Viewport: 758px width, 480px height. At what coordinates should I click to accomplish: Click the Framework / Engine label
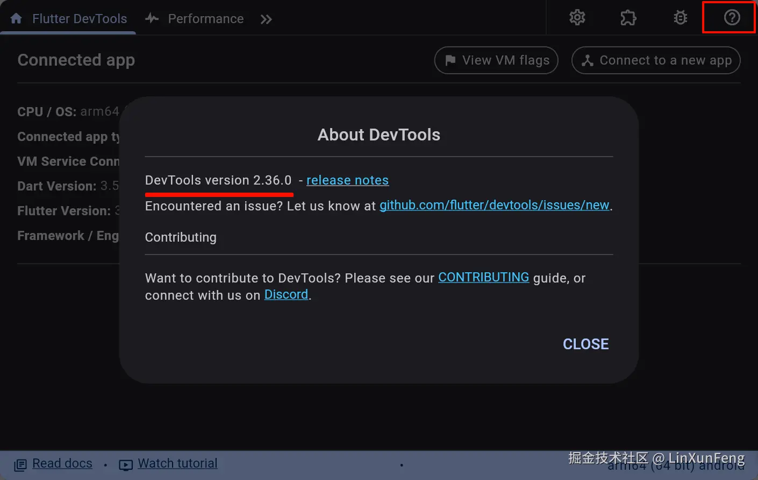(68, 236)
